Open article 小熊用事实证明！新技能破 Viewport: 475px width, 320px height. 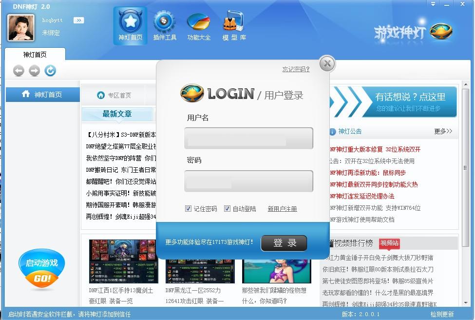pos(121,193)
